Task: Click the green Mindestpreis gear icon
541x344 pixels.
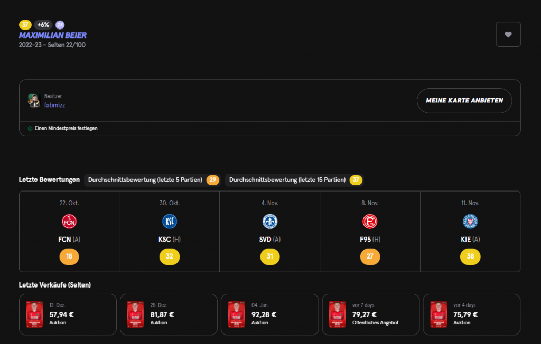Action: (x=30, y=128)
